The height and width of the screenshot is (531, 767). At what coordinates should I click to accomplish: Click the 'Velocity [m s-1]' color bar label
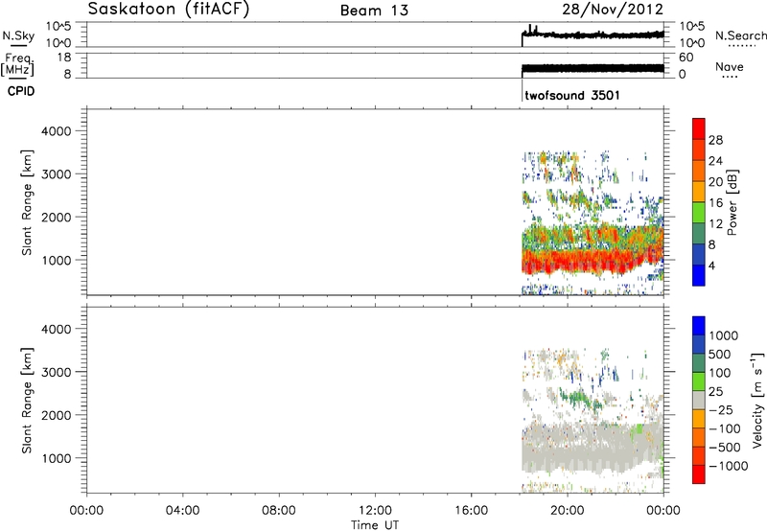pos(757,400)
